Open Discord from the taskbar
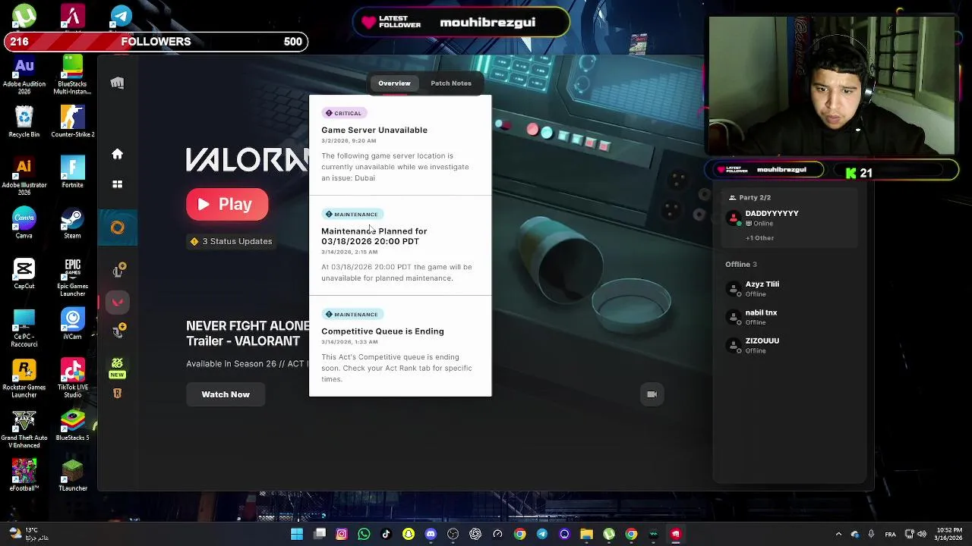Screen dimensions: 972x546 (431, 534)
